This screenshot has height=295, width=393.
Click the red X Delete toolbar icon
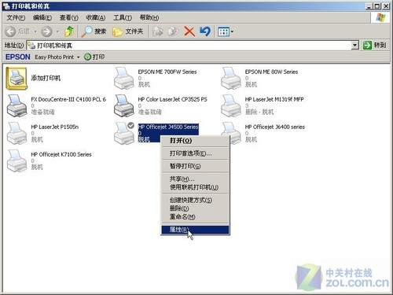coord(189,31)
